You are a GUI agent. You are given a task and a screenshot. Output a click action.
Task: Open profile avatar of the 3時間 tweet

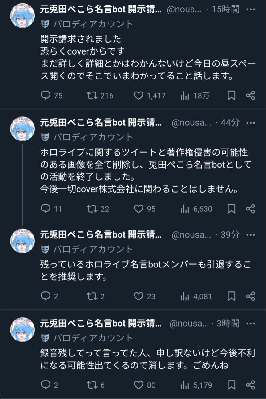point(22,330)
